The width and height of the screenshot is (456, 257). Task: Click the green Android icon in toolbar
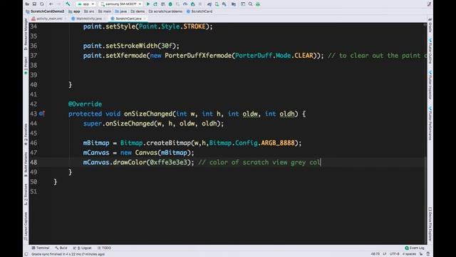click(x=258, y=4)
